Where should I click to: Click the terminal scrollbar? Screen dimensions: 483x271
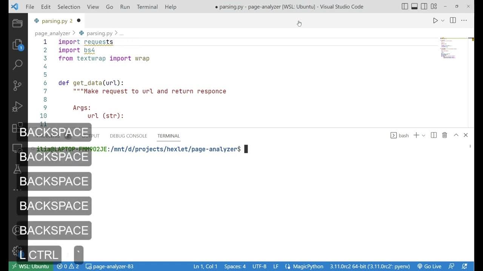[x=470, y=146]
